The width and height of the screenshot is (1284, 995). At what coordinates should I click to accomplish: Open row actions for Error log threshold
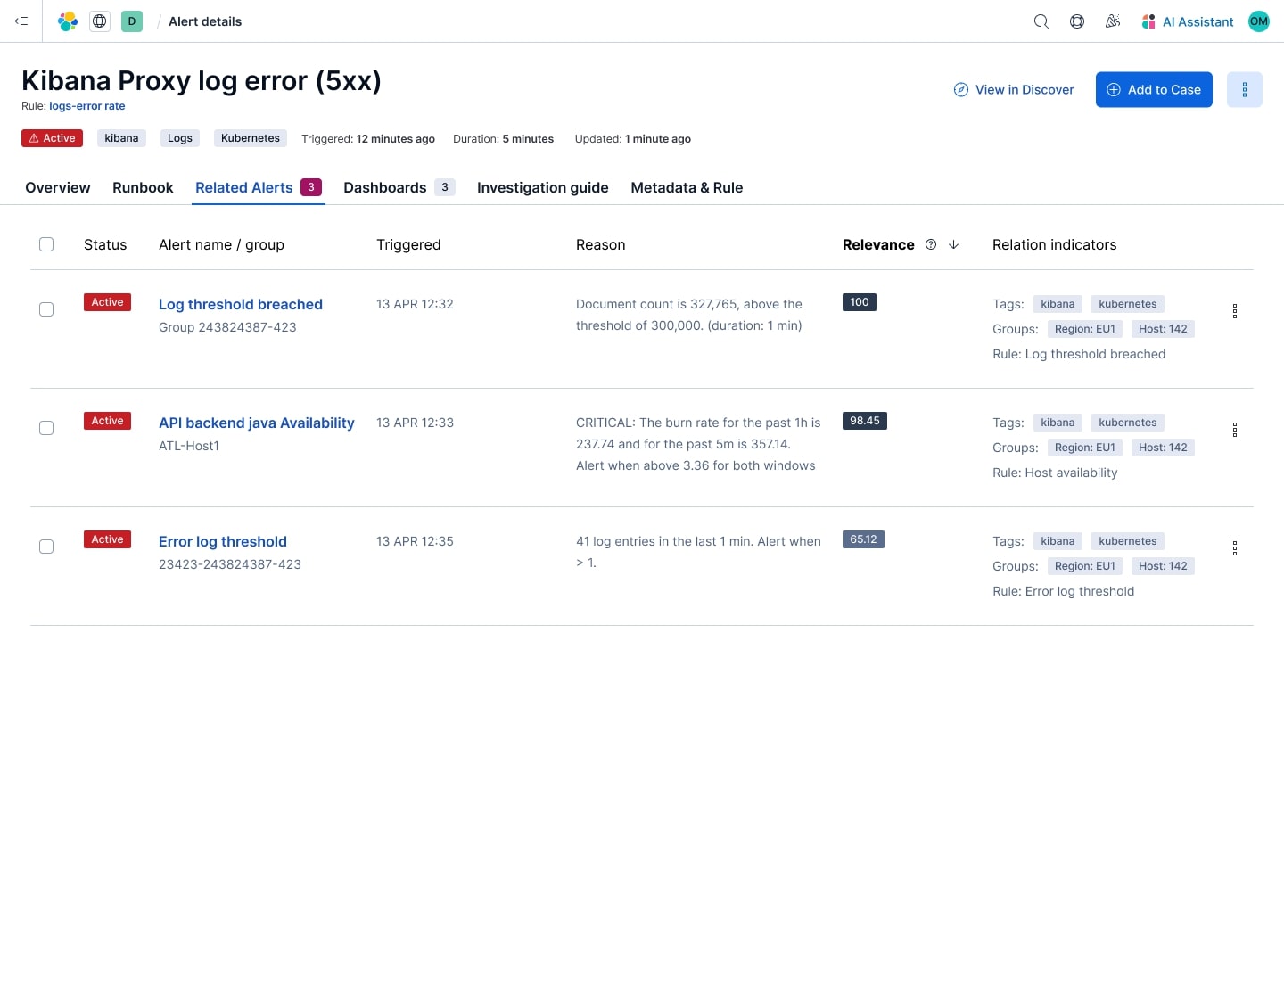point(1235,548)
